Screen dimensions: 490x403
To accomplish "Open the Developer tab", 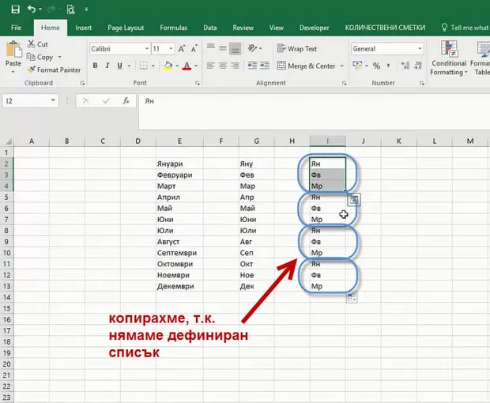I will click(314, 28).
